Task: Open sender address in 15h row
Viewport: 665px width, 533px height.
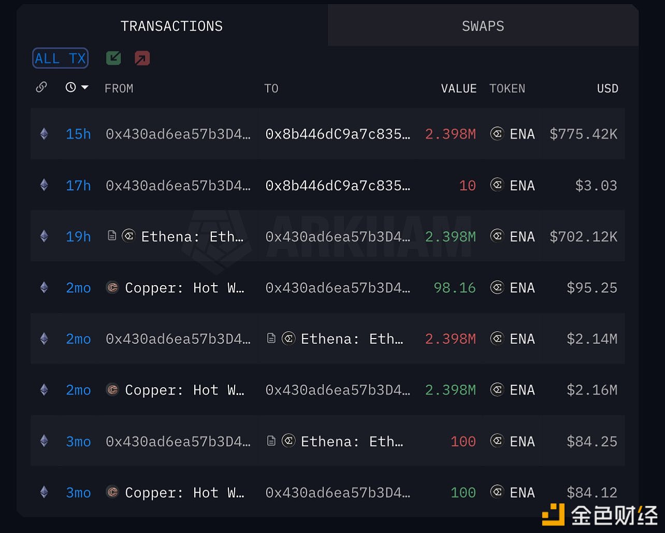Action: click(x=178, y=134)
